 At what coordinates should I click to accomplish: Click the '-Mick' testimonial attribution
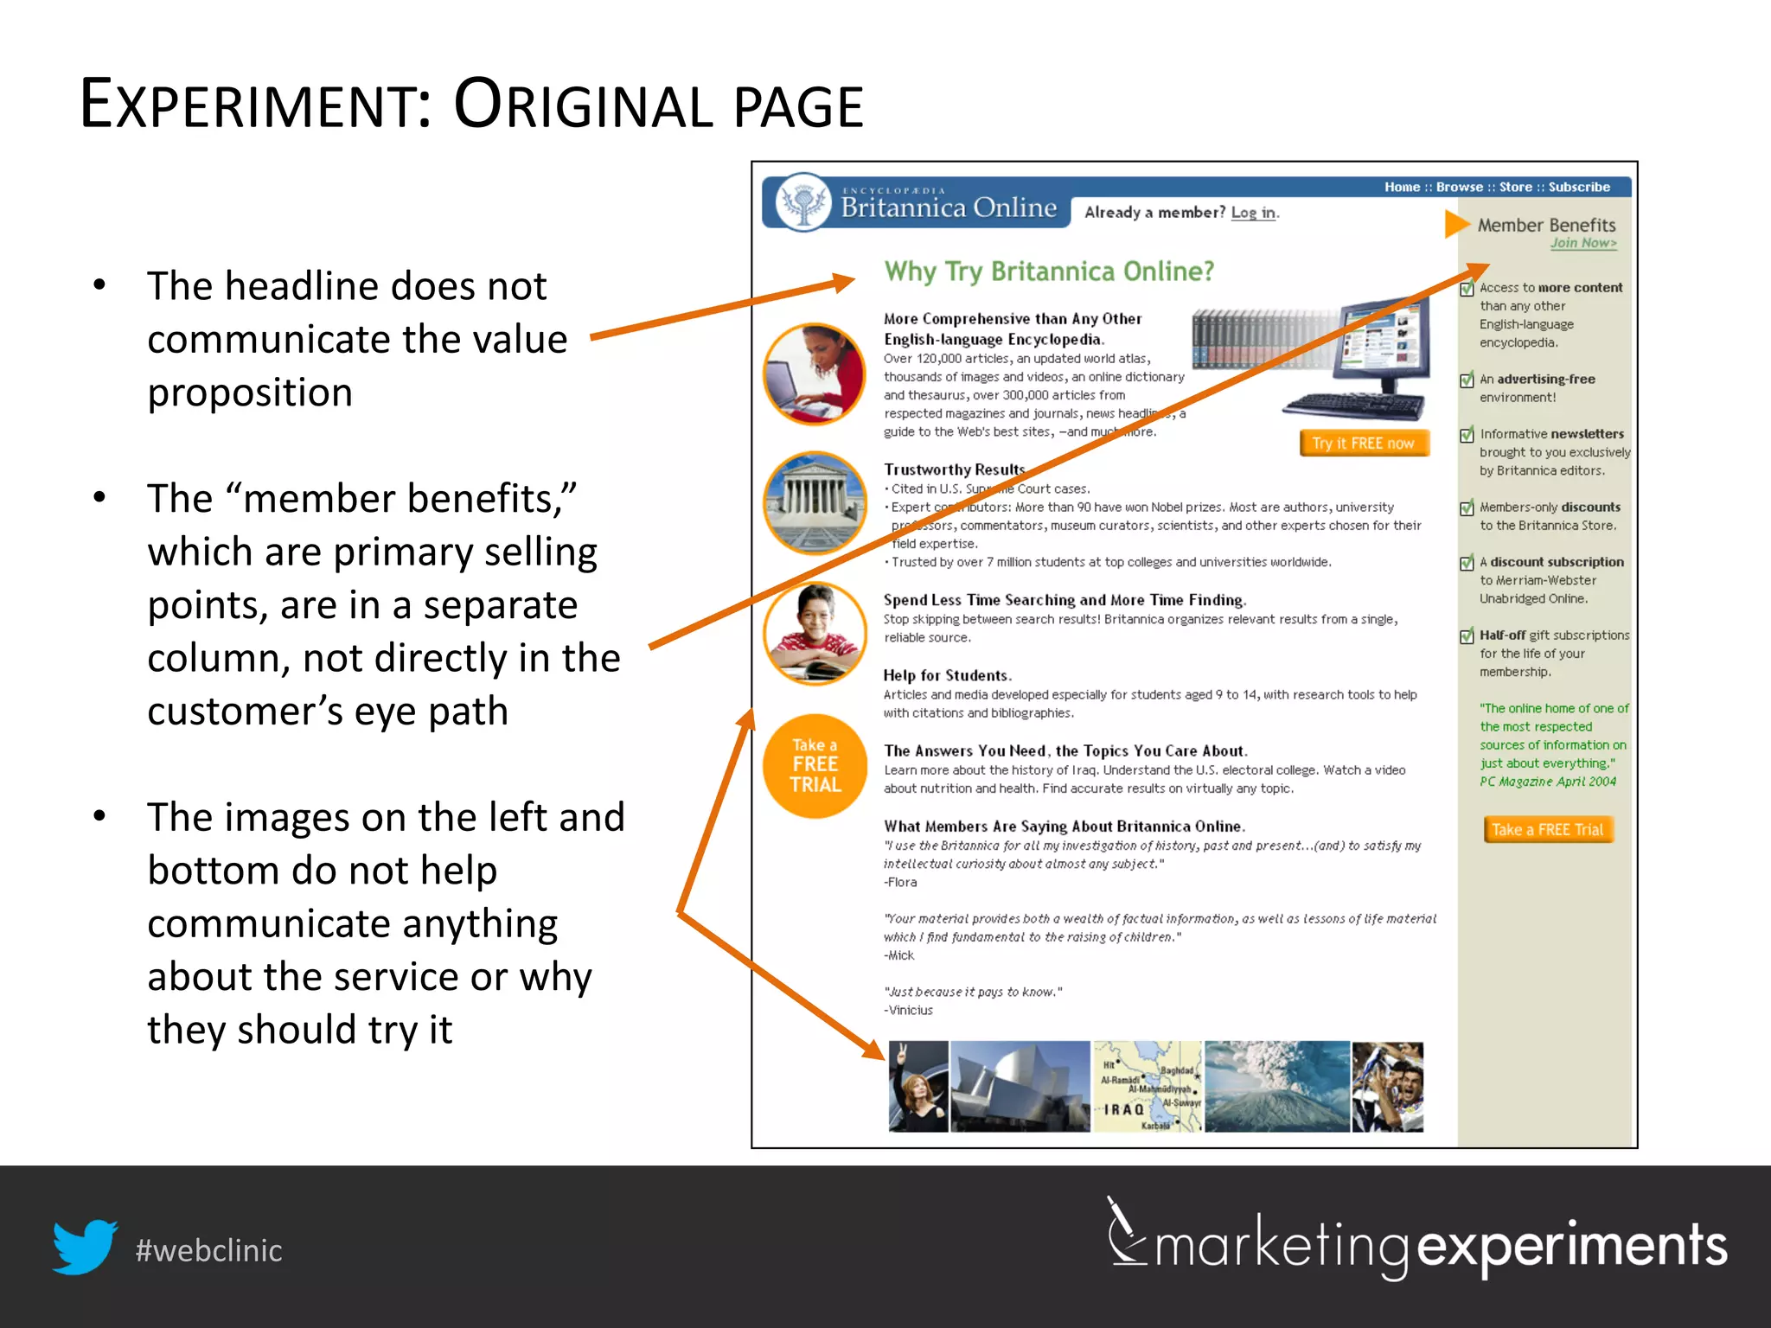click(x=898, y=955)
